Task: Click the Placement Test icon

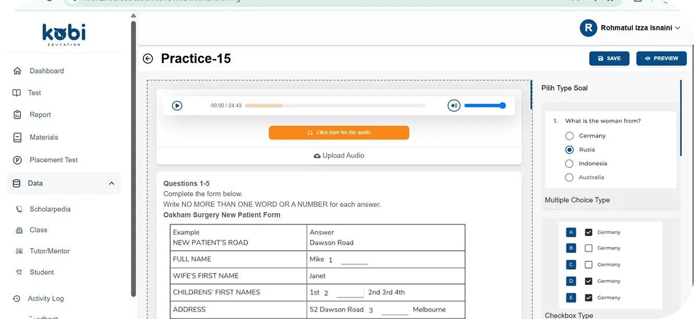Action: click(x=18, y=160)
